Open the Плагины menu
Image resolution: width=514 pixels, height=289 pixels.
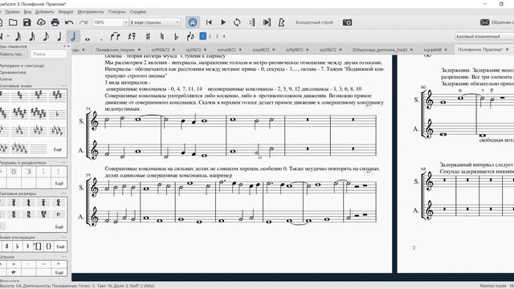(x=116, y=11)
